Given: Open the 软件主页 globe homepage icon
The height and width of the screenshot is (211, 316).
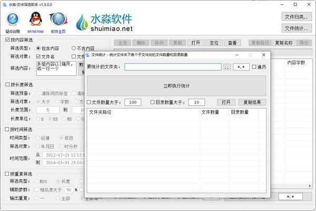Looking at the screenshot, I should (x=57, y=20).
